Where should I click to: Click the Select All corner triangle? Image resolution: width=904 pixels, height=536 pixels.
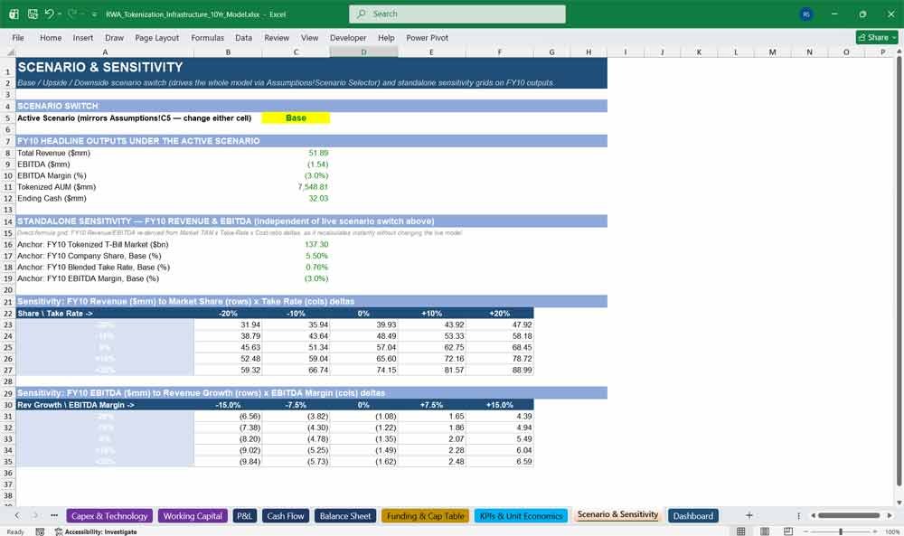pyautogui.click(x=9, y=52)
